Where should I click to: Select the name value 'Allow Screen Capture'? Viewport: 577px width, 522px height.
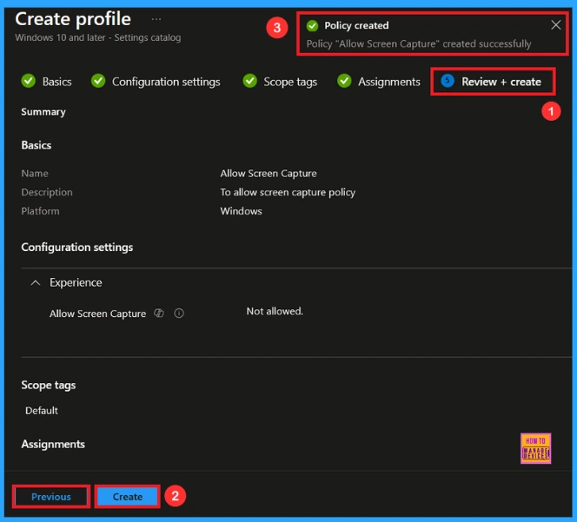coord(269,173)
